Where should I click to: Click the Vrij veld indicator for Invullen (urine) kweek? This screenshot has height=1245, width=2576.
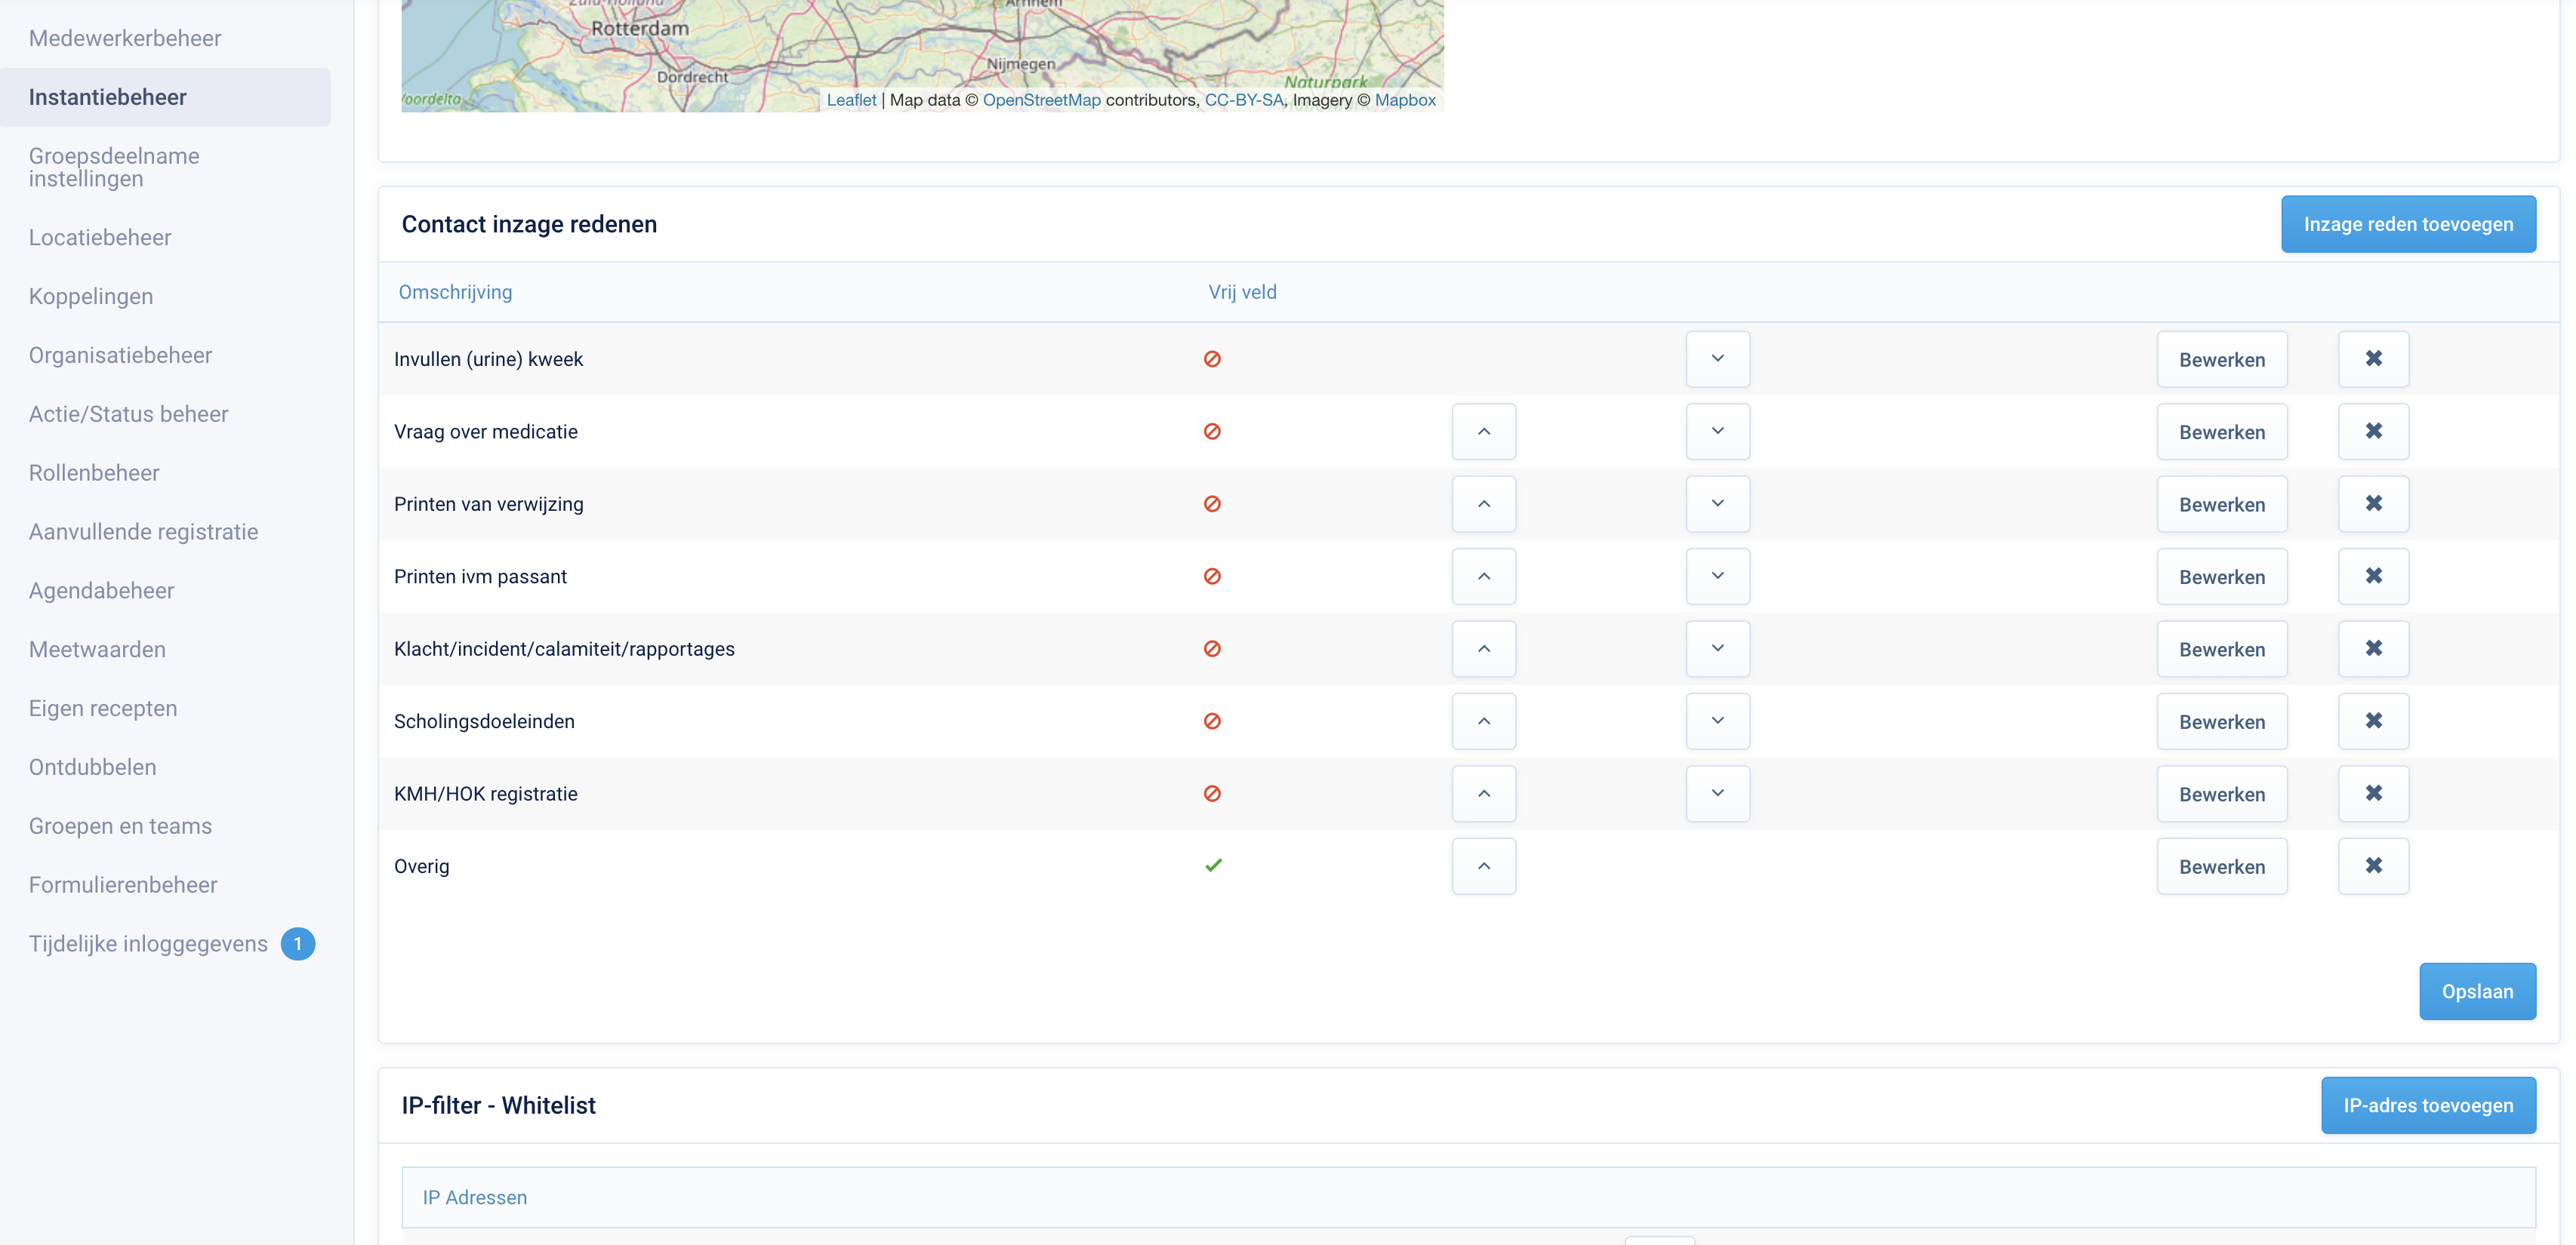pyautogui.click(x=1212, y=358)
